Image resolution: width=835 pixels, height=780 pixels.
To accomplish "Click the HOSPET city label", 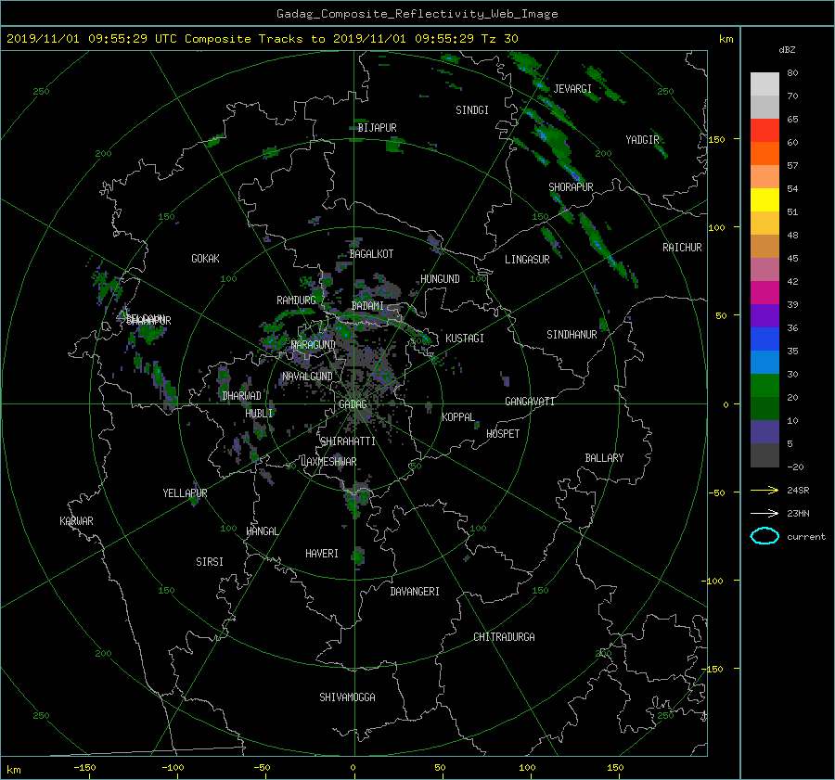I will point(503,434).
